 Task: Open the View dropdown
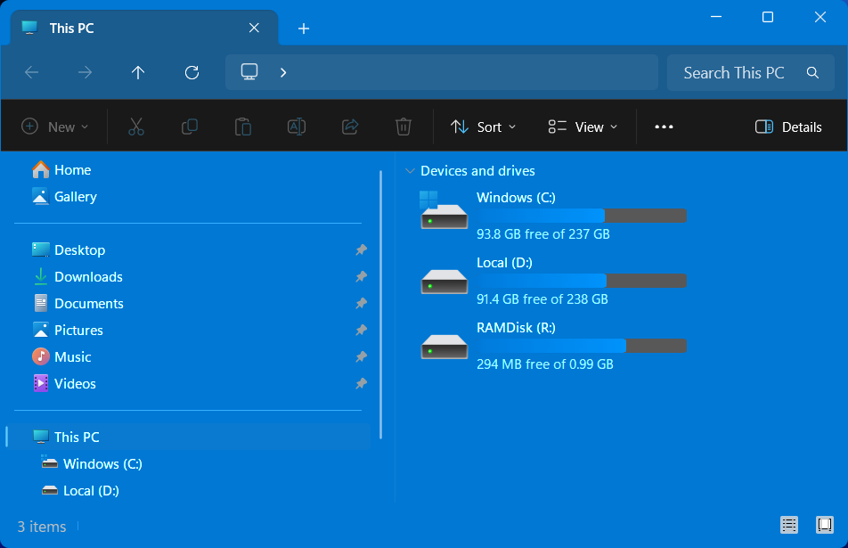point(582,127)
